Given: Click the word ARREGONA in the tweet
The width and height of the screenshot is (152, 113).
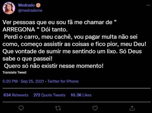Looking at the screenshot, I should coord(19,30).
